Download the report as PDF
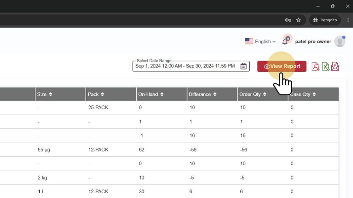 coord(315,66)
